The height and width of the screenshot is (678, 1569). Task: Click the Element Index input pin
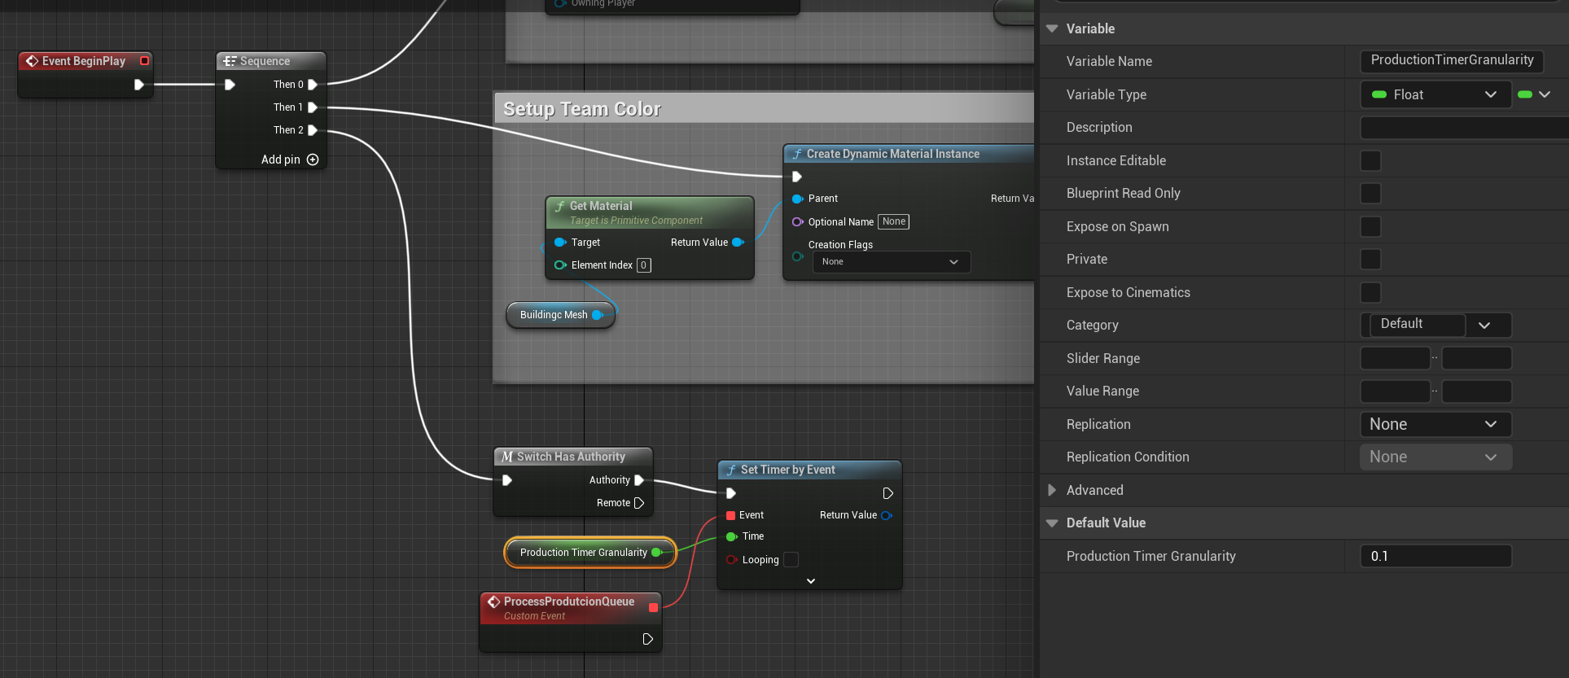click(x=560, y=265)
